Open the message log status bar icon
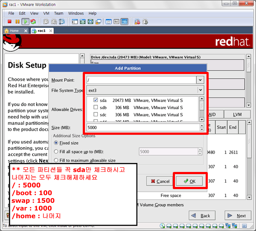The width and height of the screenshot is (256, 231). click(244, 226)
